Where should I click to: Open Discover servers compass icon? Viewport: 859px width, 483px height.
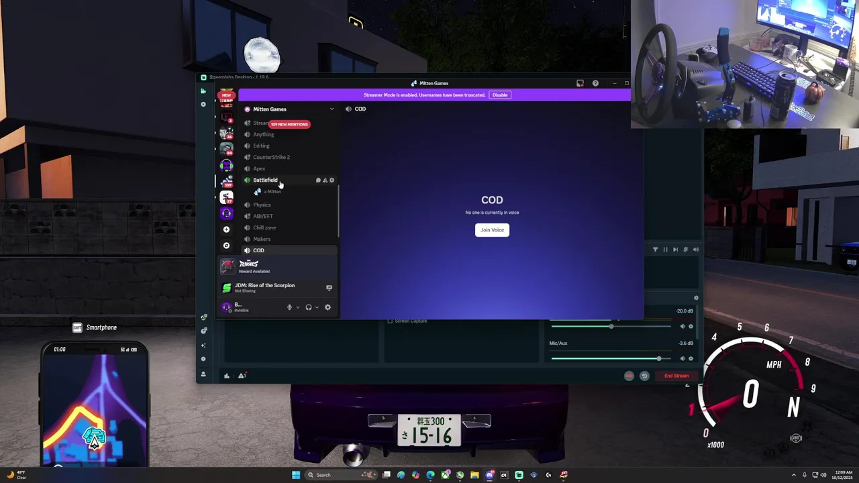226,246
